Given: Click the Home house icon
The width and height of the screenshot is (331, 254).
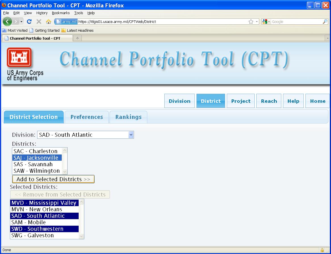Looking at the screenshot, I should coord(49,22).
